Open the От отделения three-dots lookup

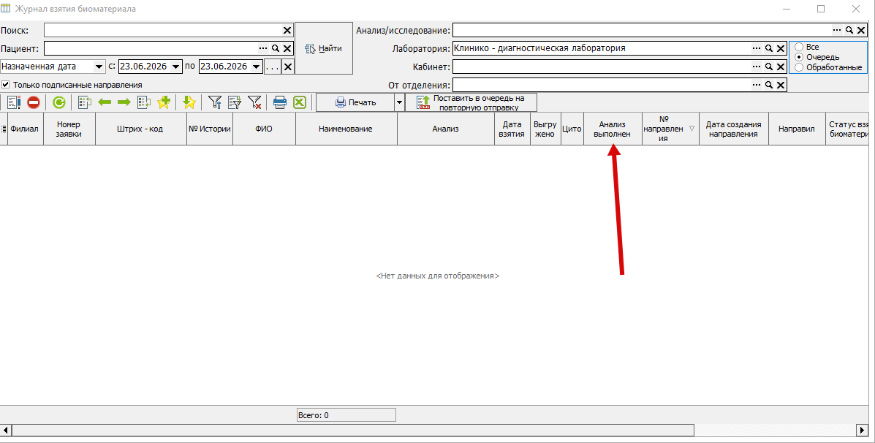point(757,86)
